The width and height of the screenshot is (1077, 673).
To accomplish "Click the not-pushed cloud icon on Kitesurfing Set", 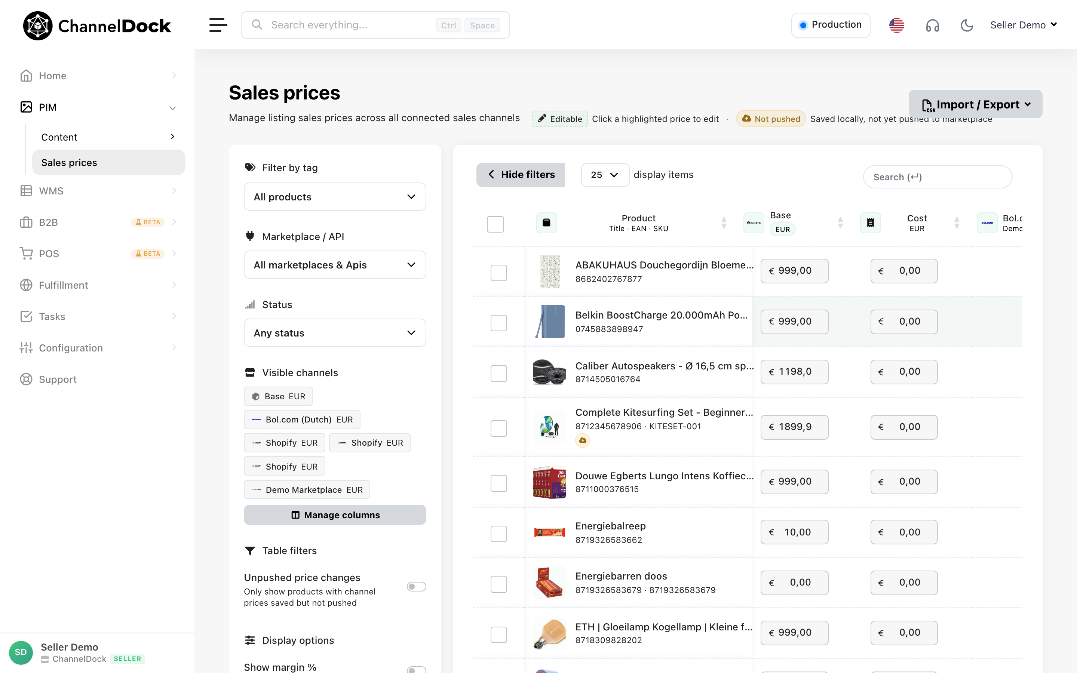I will [583, 441].
